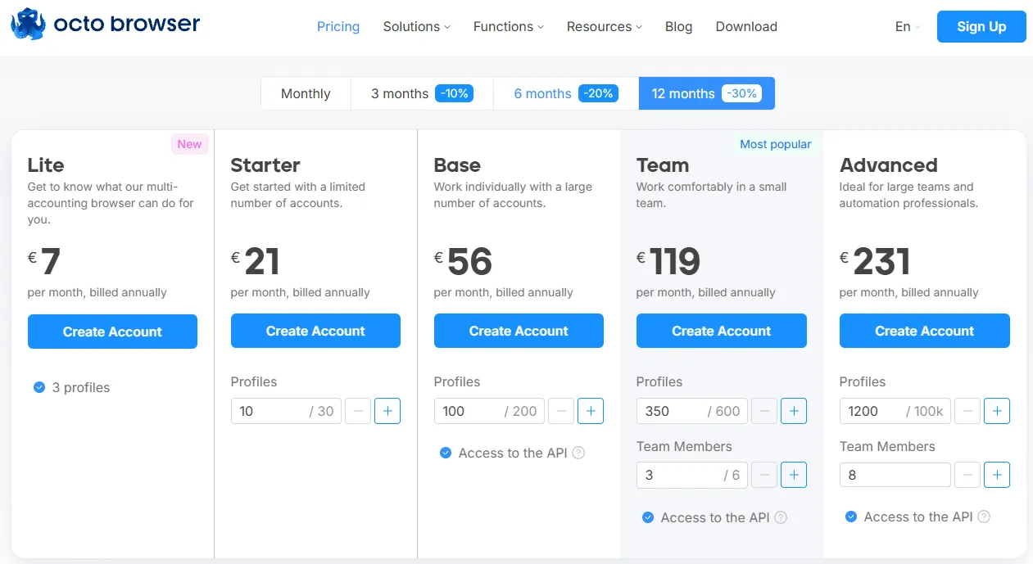Click the Access to the API checkmark under Team

point(648,517)
